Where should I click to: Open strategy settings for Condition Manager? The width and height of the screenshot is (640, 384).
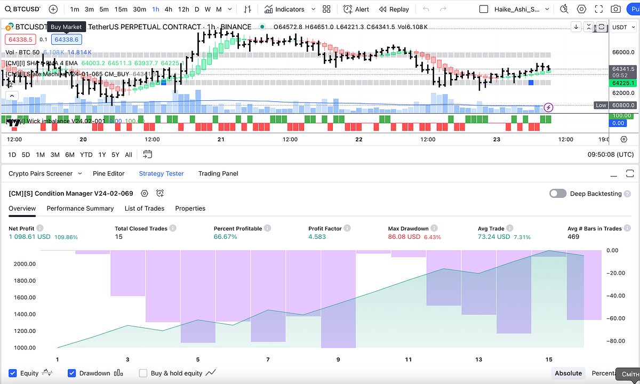144,194
